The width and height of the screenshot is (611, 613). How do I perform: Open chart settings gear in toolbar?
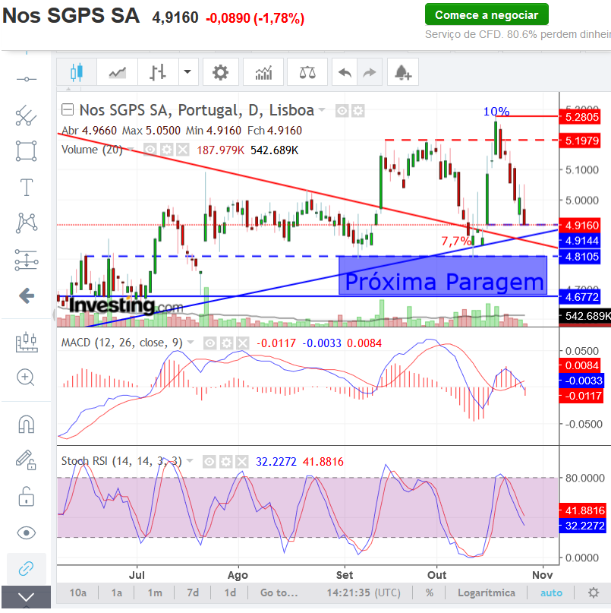[221, 72]
